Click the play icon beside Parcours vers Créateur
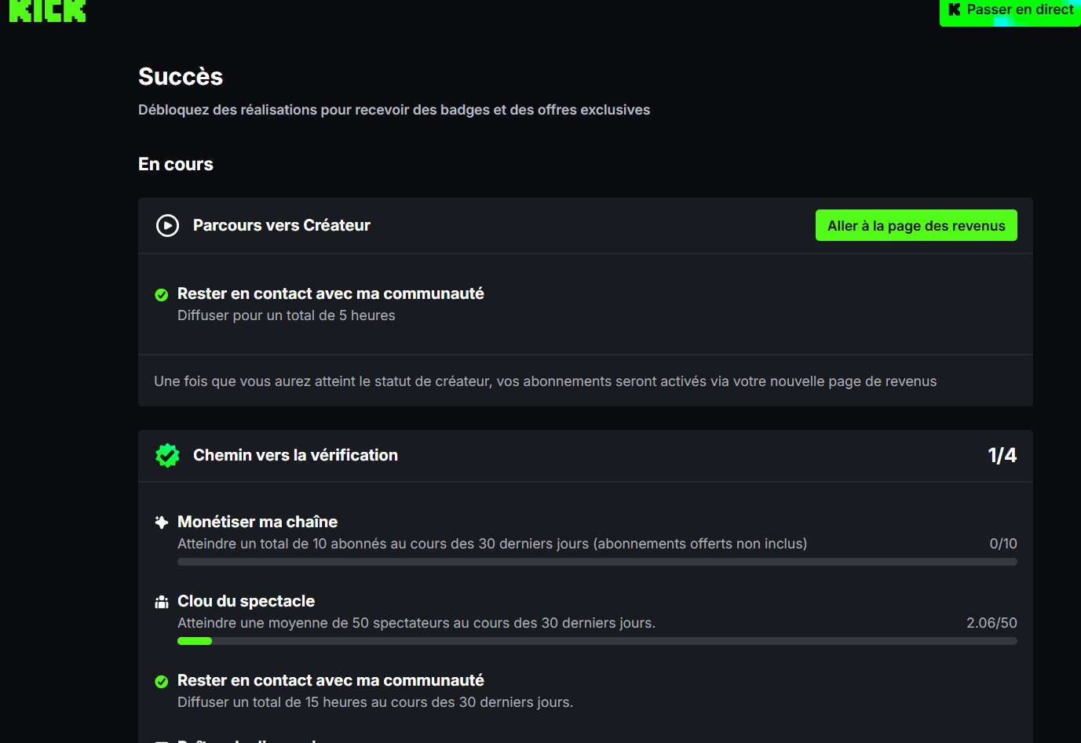 pyautogui.click(x=167, y=226)
